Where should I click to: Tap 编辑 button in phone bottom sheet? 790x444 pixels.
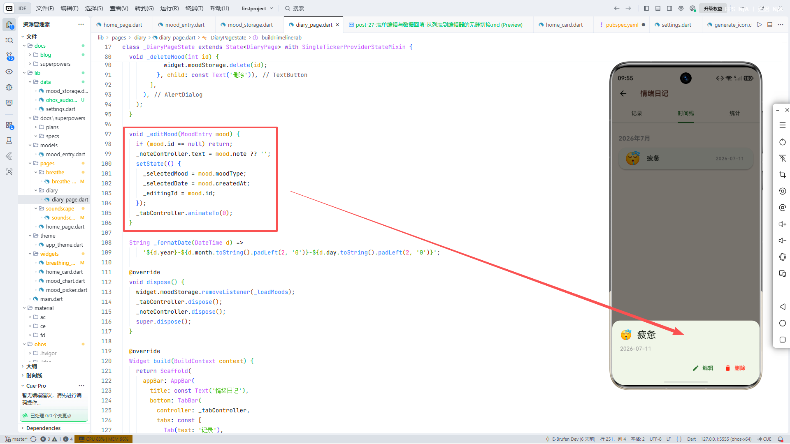tap(703, 368)
